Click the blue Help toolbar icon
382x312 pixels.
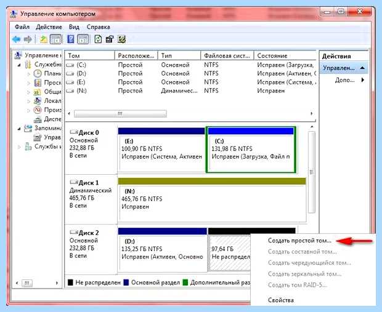(x=71, y=39)
